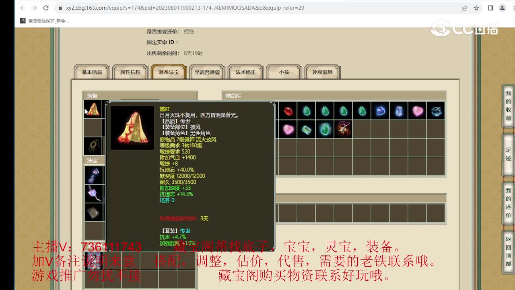Click the browser back arrow
The height and width of the screenshot is (290, 515).
click(23, 8)
